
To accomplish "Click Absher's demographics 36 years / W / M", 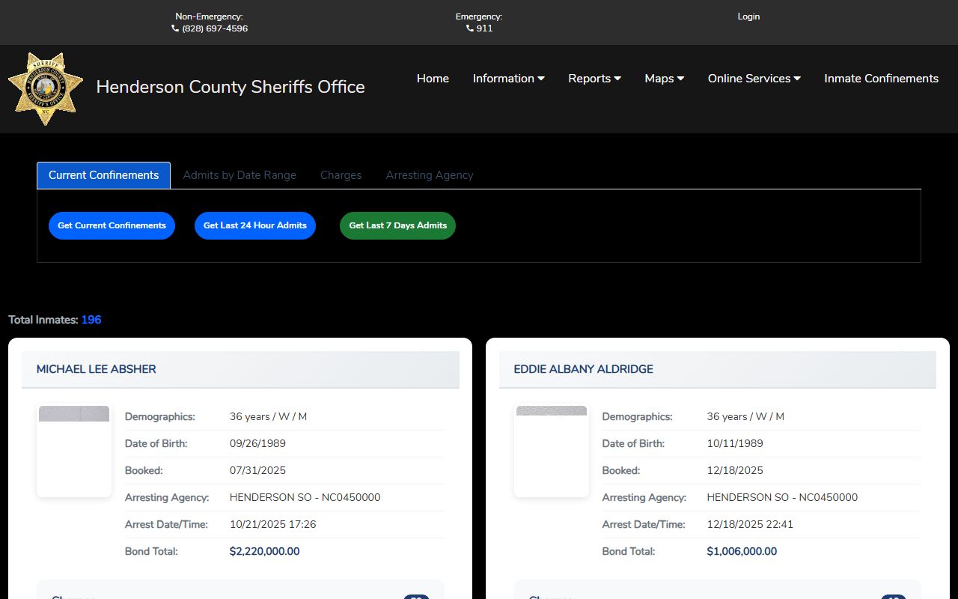I will (x=268, y=416).
